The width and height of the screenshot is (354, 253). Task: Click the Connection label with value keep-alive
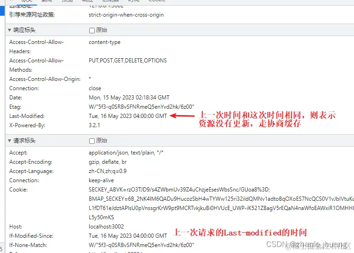(x=24, y=180)
